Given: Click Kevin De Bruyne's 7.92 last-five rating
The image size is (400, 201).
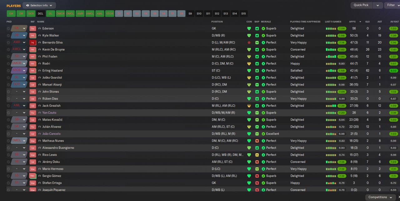Looking at the screenshot, I should tap(342, 50).
